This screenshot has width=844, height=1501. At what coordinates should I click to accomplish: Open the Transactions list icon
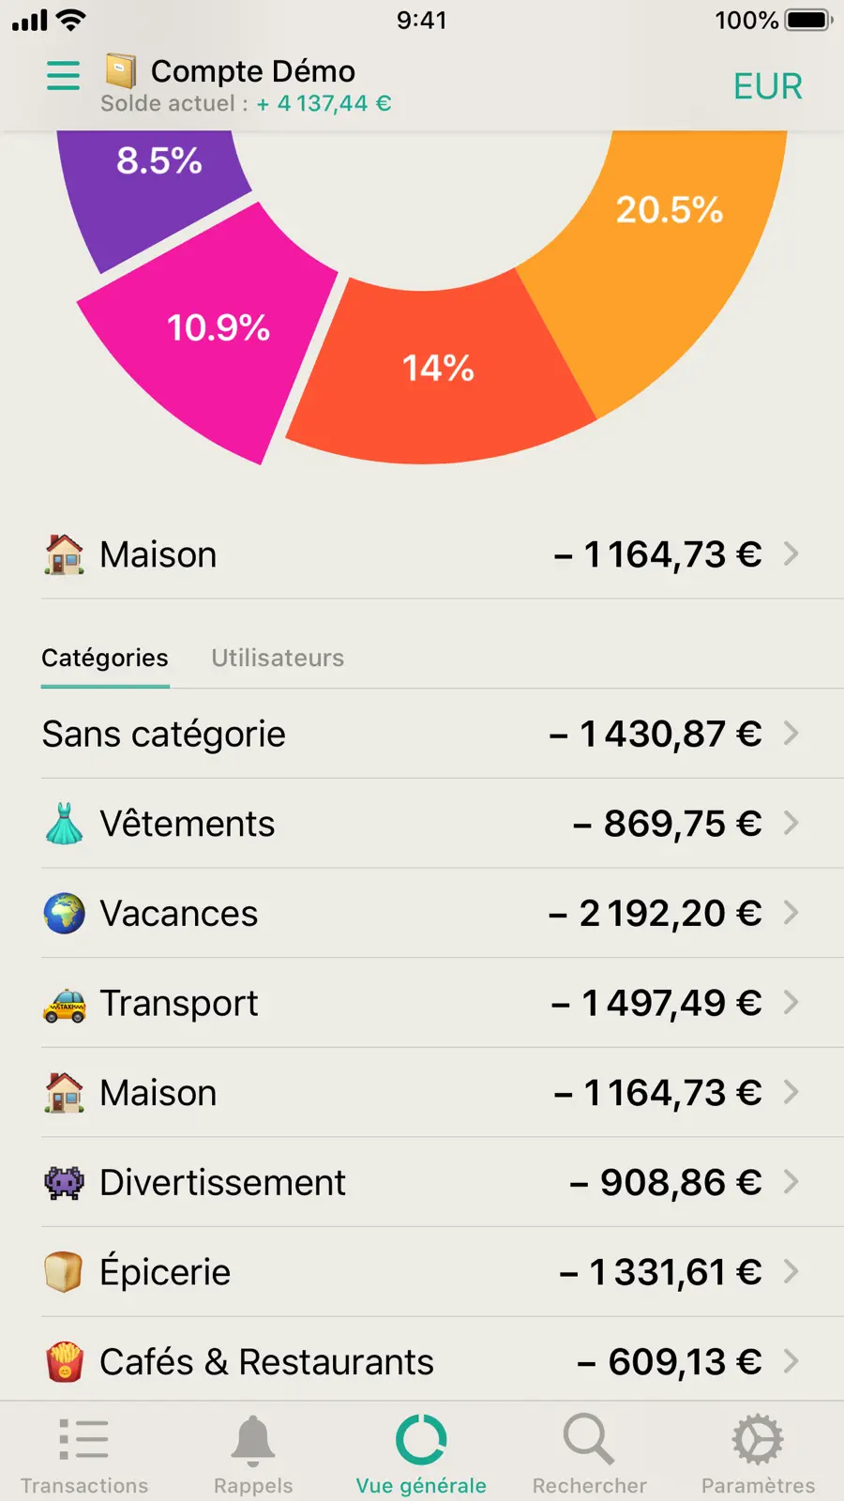[84, 1439]
